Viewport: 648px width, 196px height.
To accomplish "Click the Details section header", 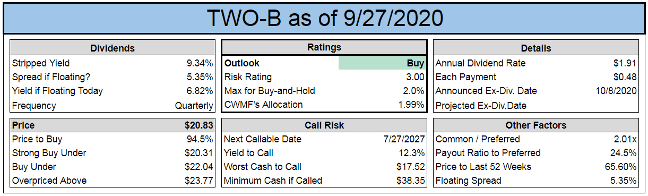I will coord(535,48).
